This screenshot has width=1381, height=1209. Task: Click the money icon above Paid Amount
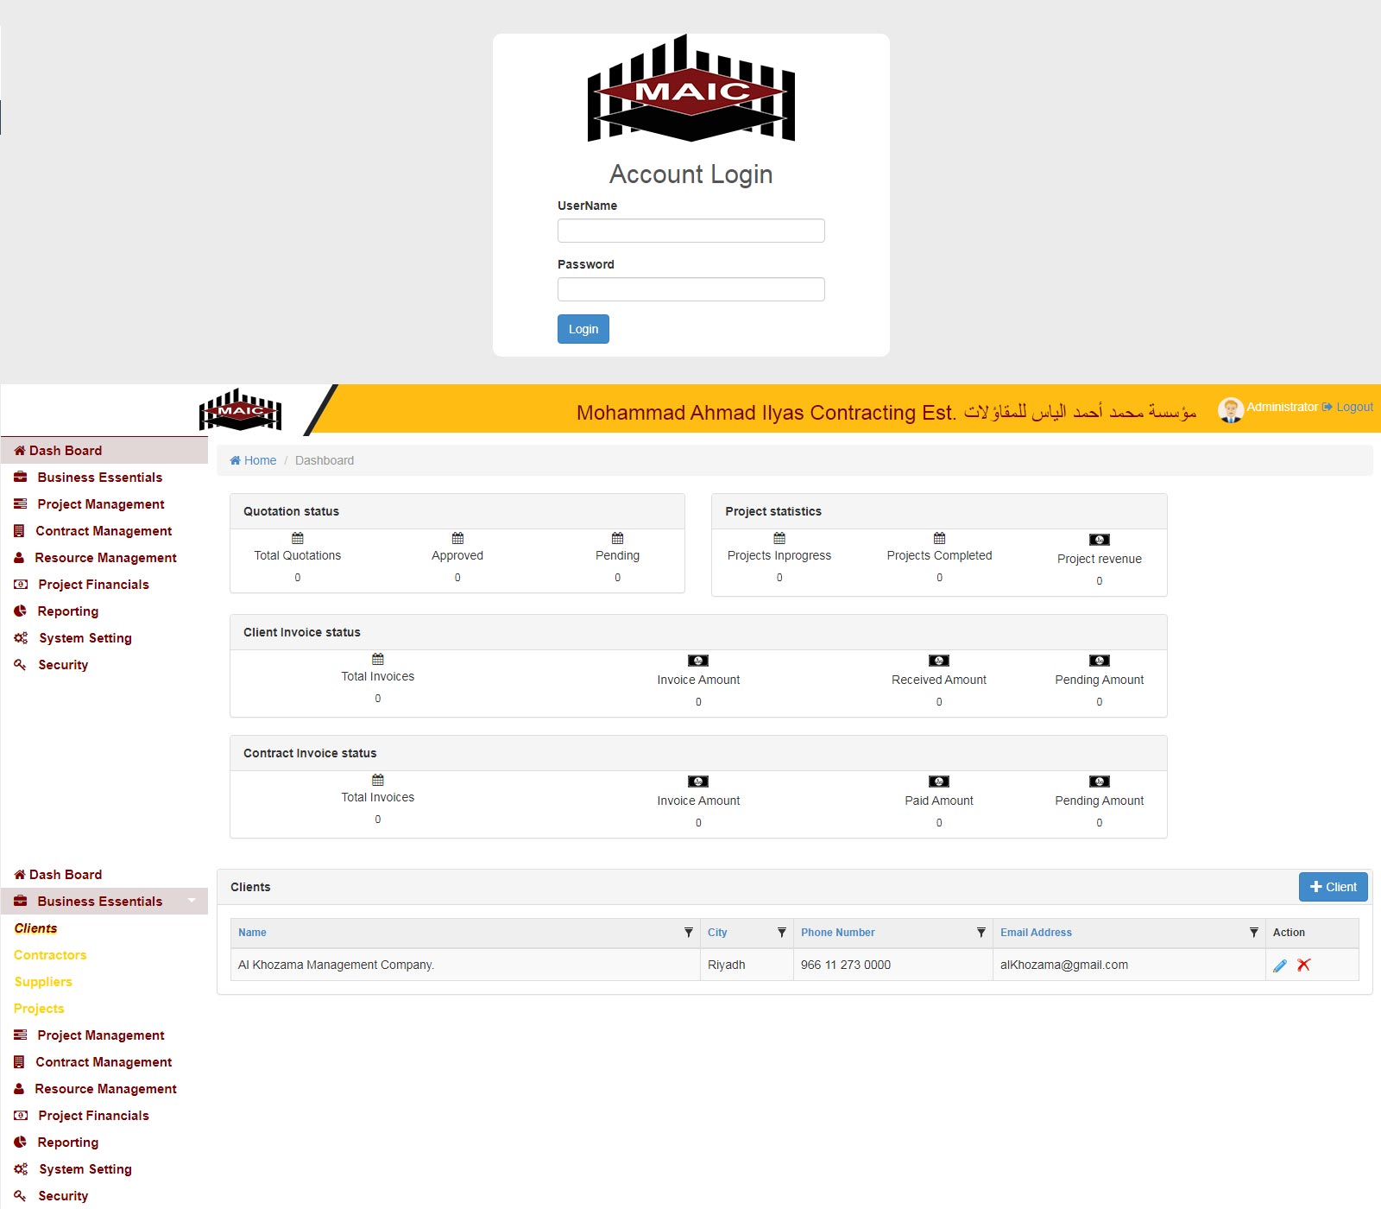(x=939, y=782)
